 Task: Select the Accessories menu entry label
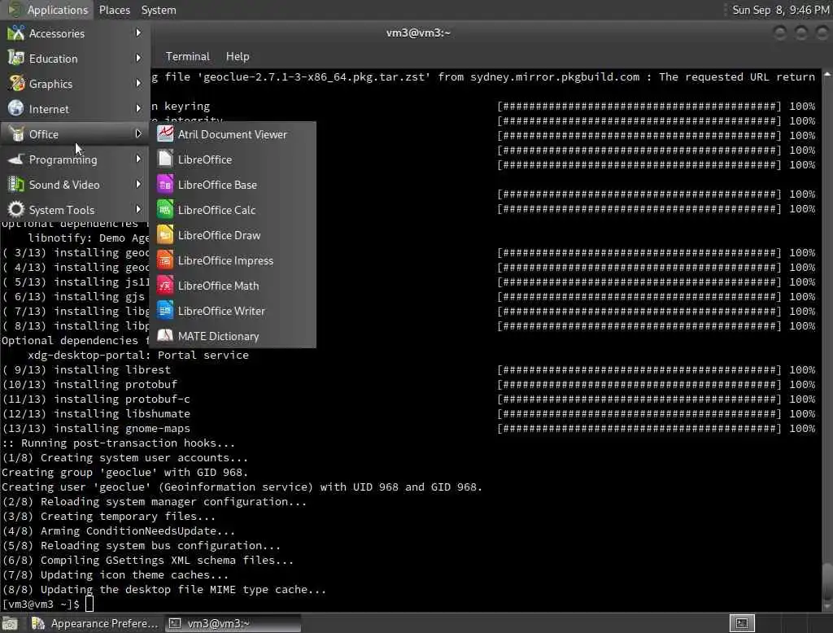(x=56, y=33)
